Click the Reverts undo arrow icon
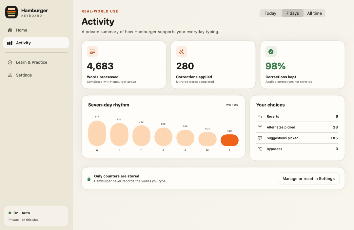The image size is (354, 230). coord(260,116)
